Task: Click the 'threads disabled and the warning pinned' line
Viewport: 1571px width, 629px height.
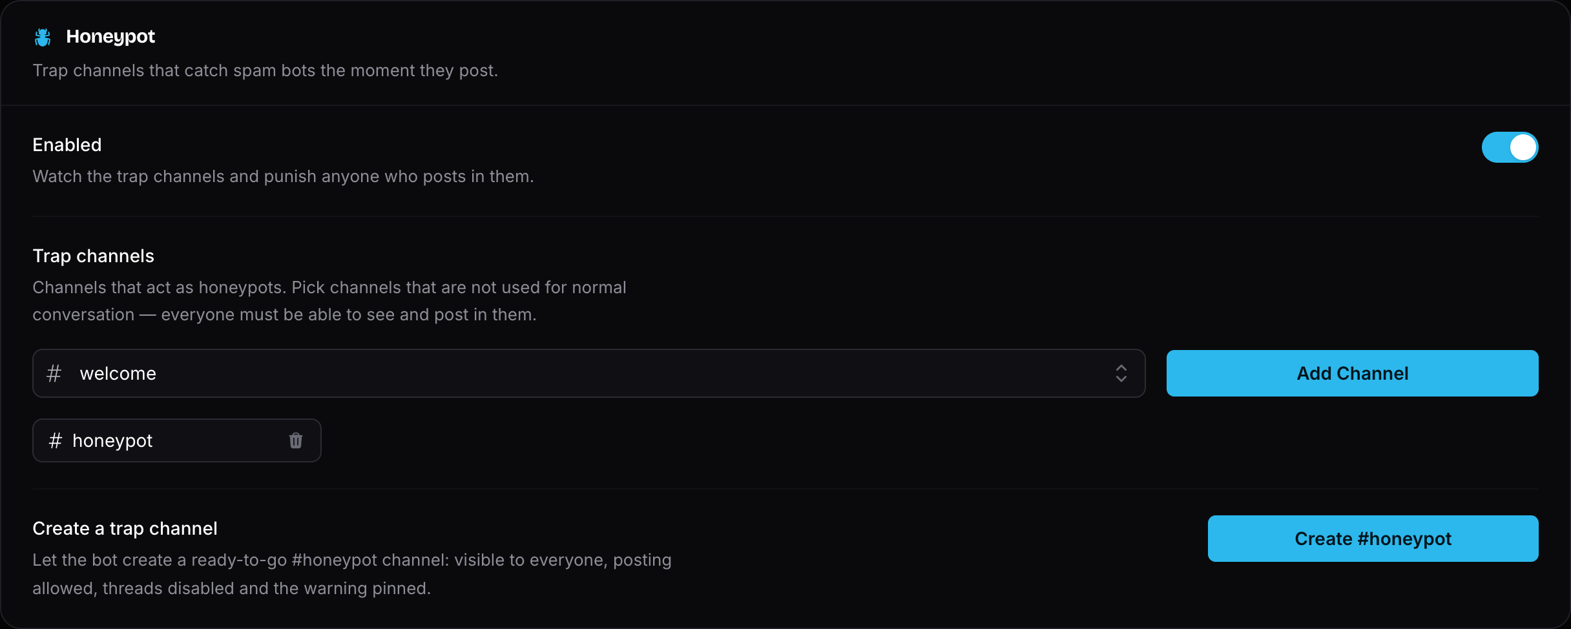Action: [266, 588]
